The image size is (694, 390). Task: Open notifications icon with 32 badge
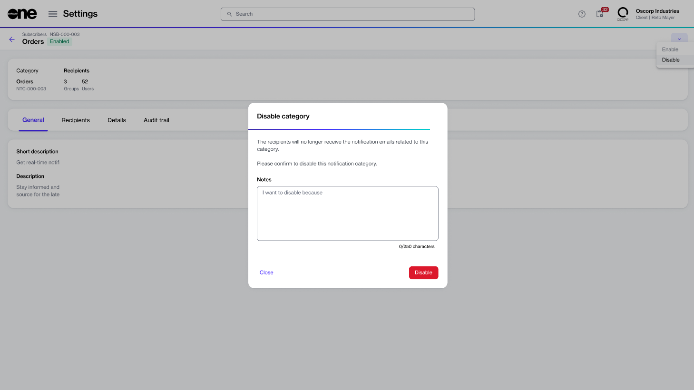click(x=600, y=14)
